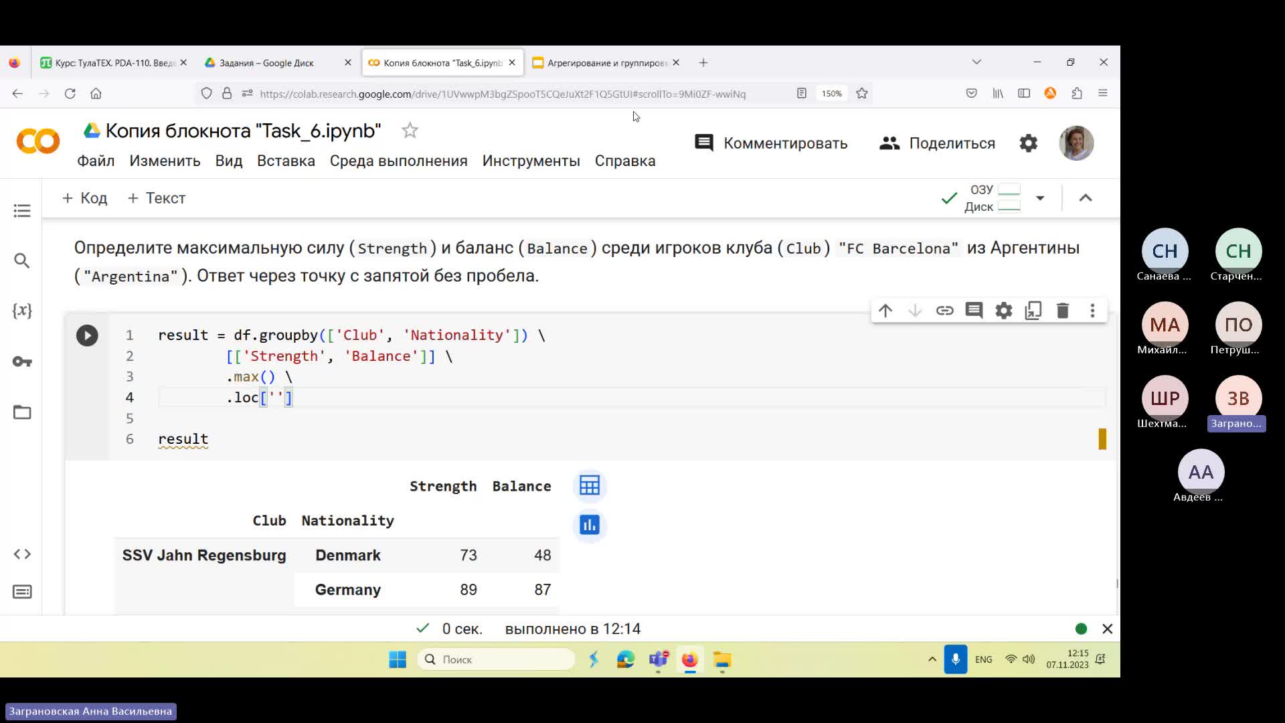
Task: Open Firefox application menu
Action: click(x=1103, y=94)
